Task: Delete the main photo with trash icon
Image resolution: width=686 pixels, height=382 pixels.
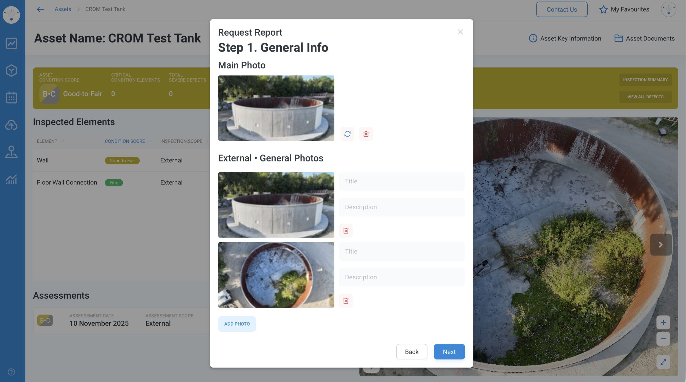Action: tap(366, 134)
